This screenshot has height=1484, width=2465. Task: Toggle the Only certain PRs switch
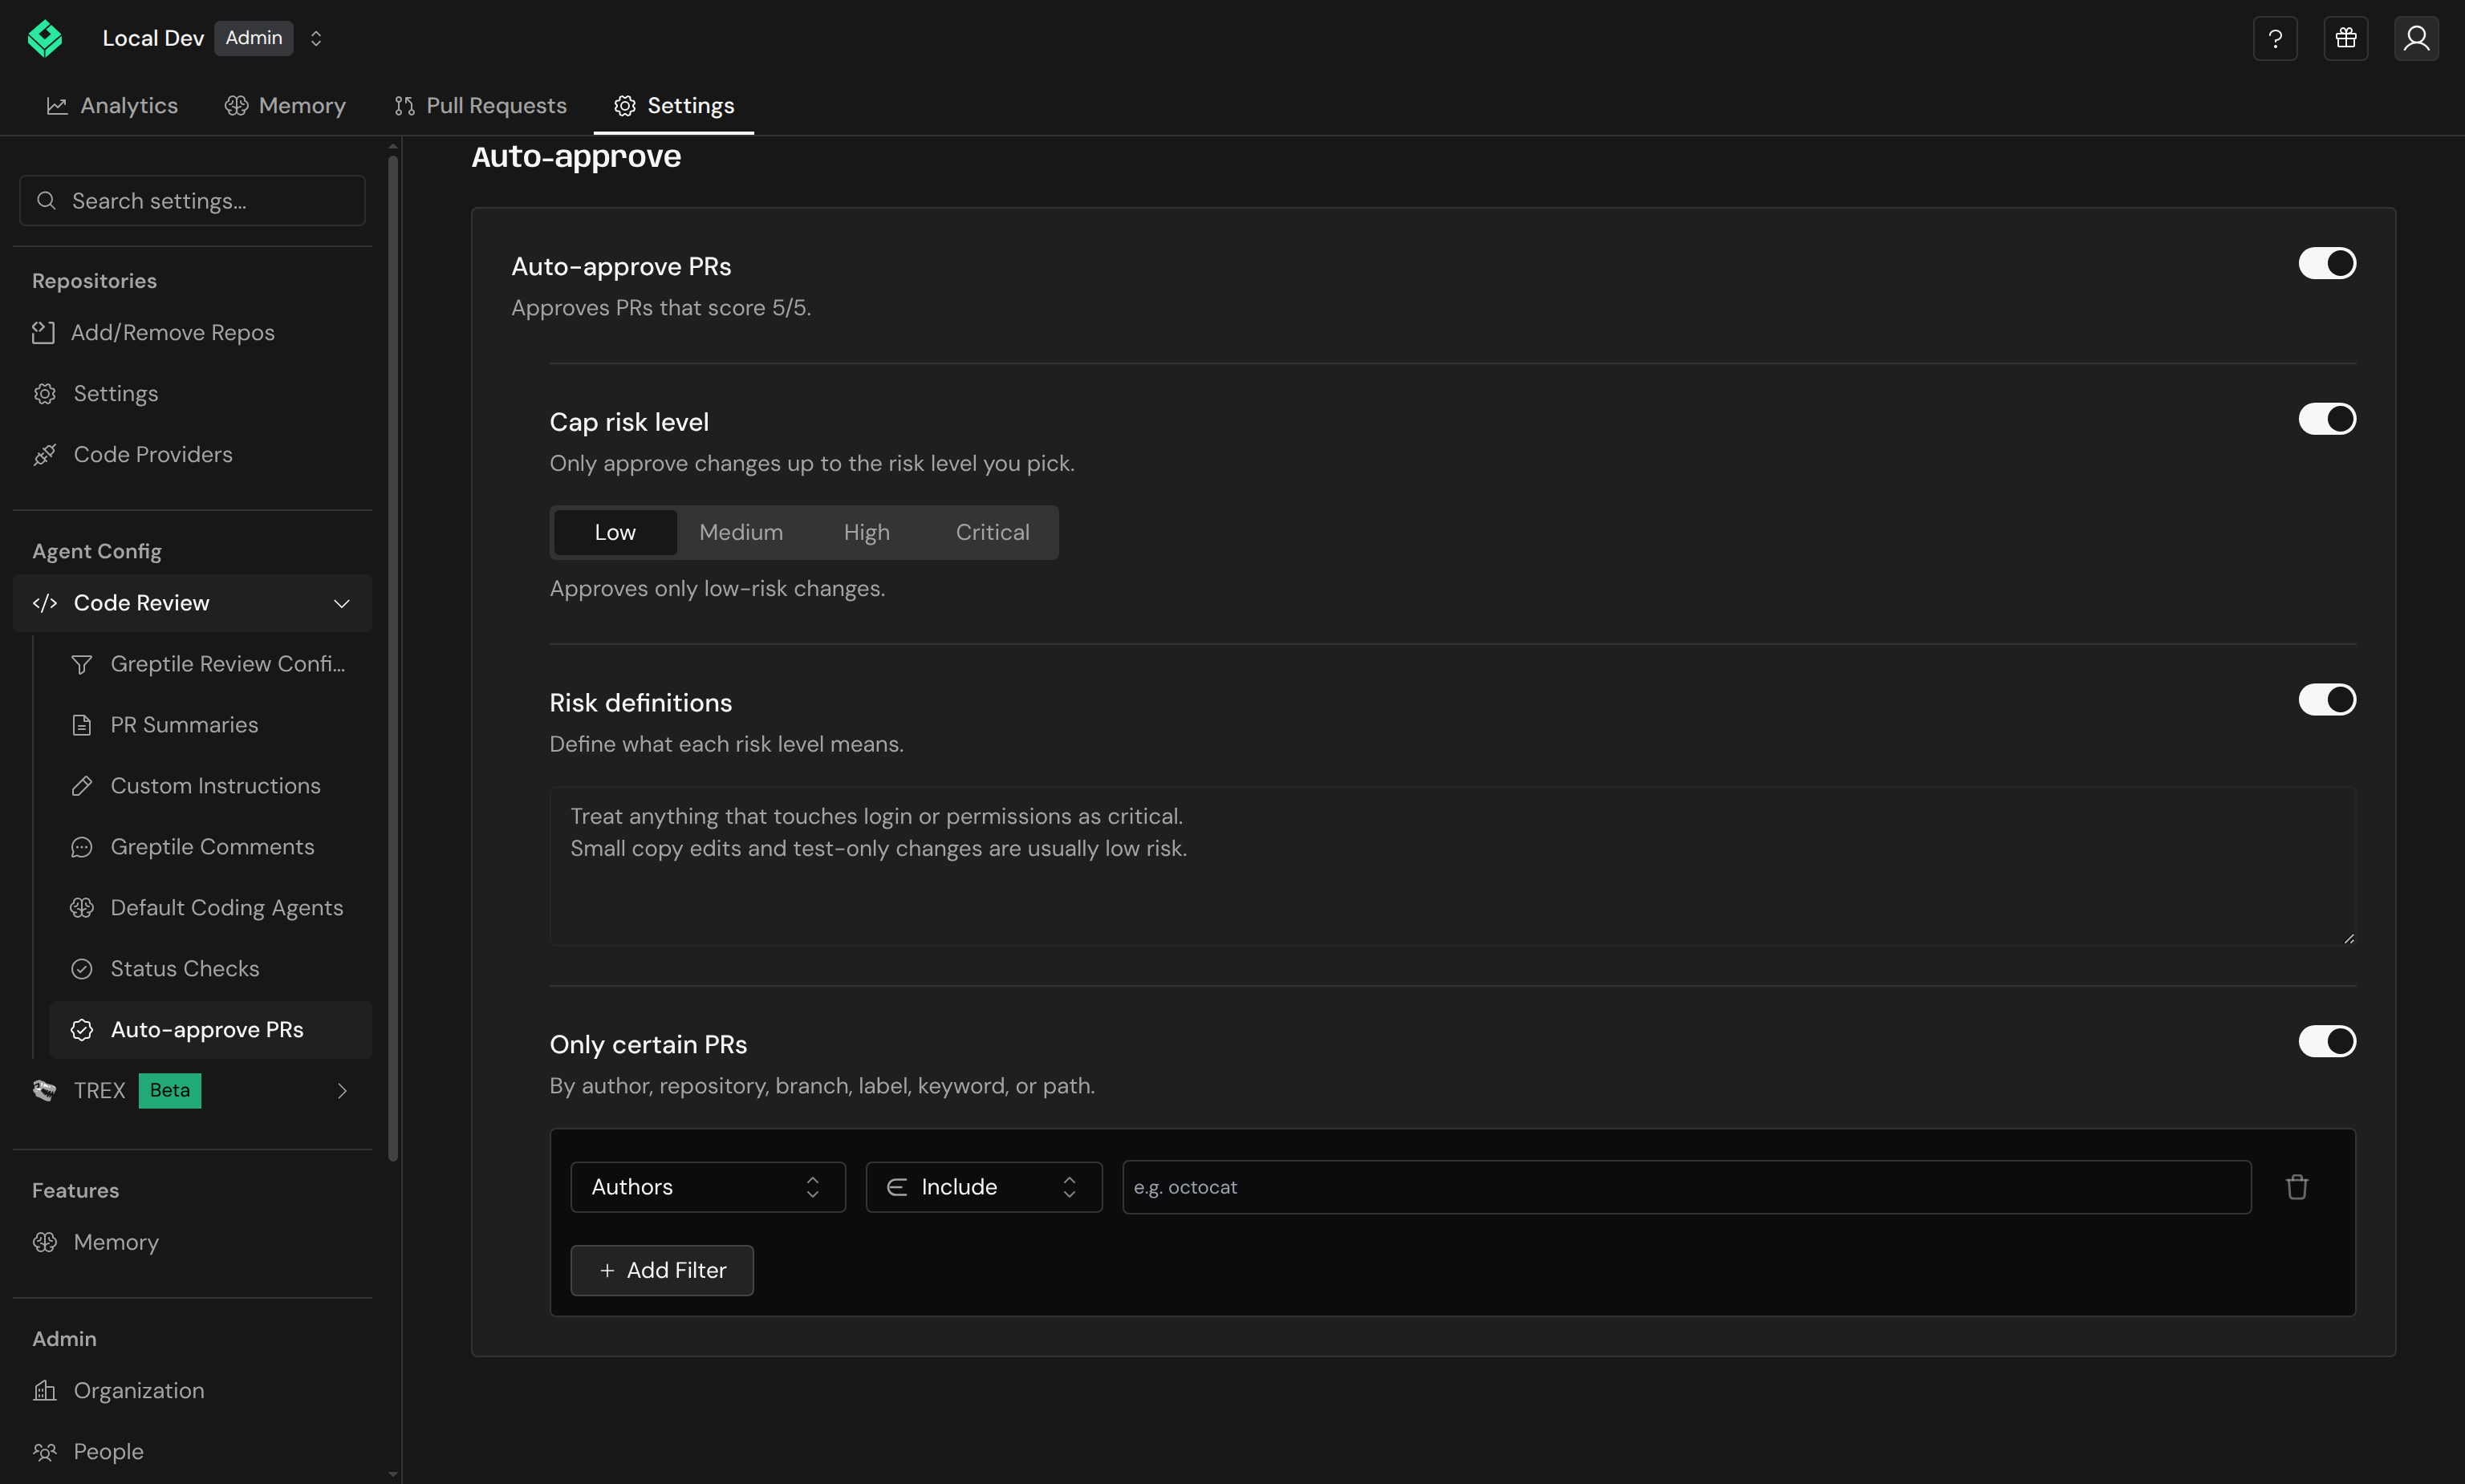(2327, 1041)
